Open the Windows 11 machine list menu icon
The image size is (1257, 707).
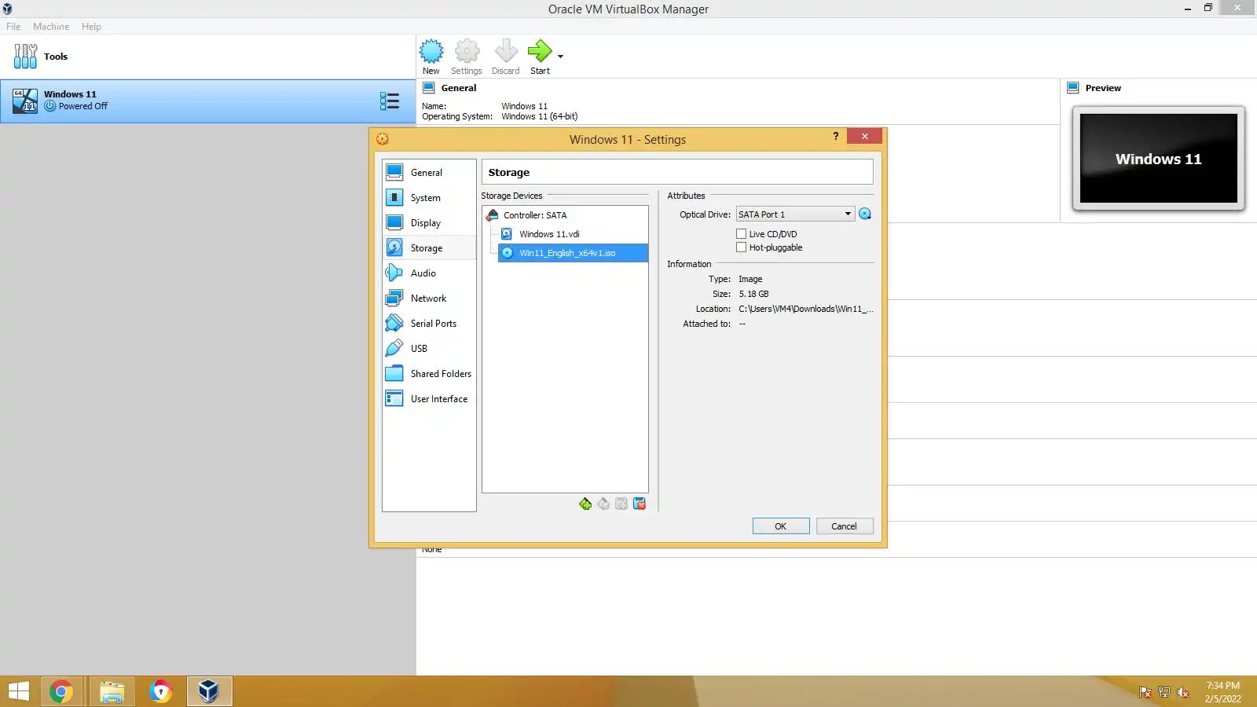[x=390, y=101]
